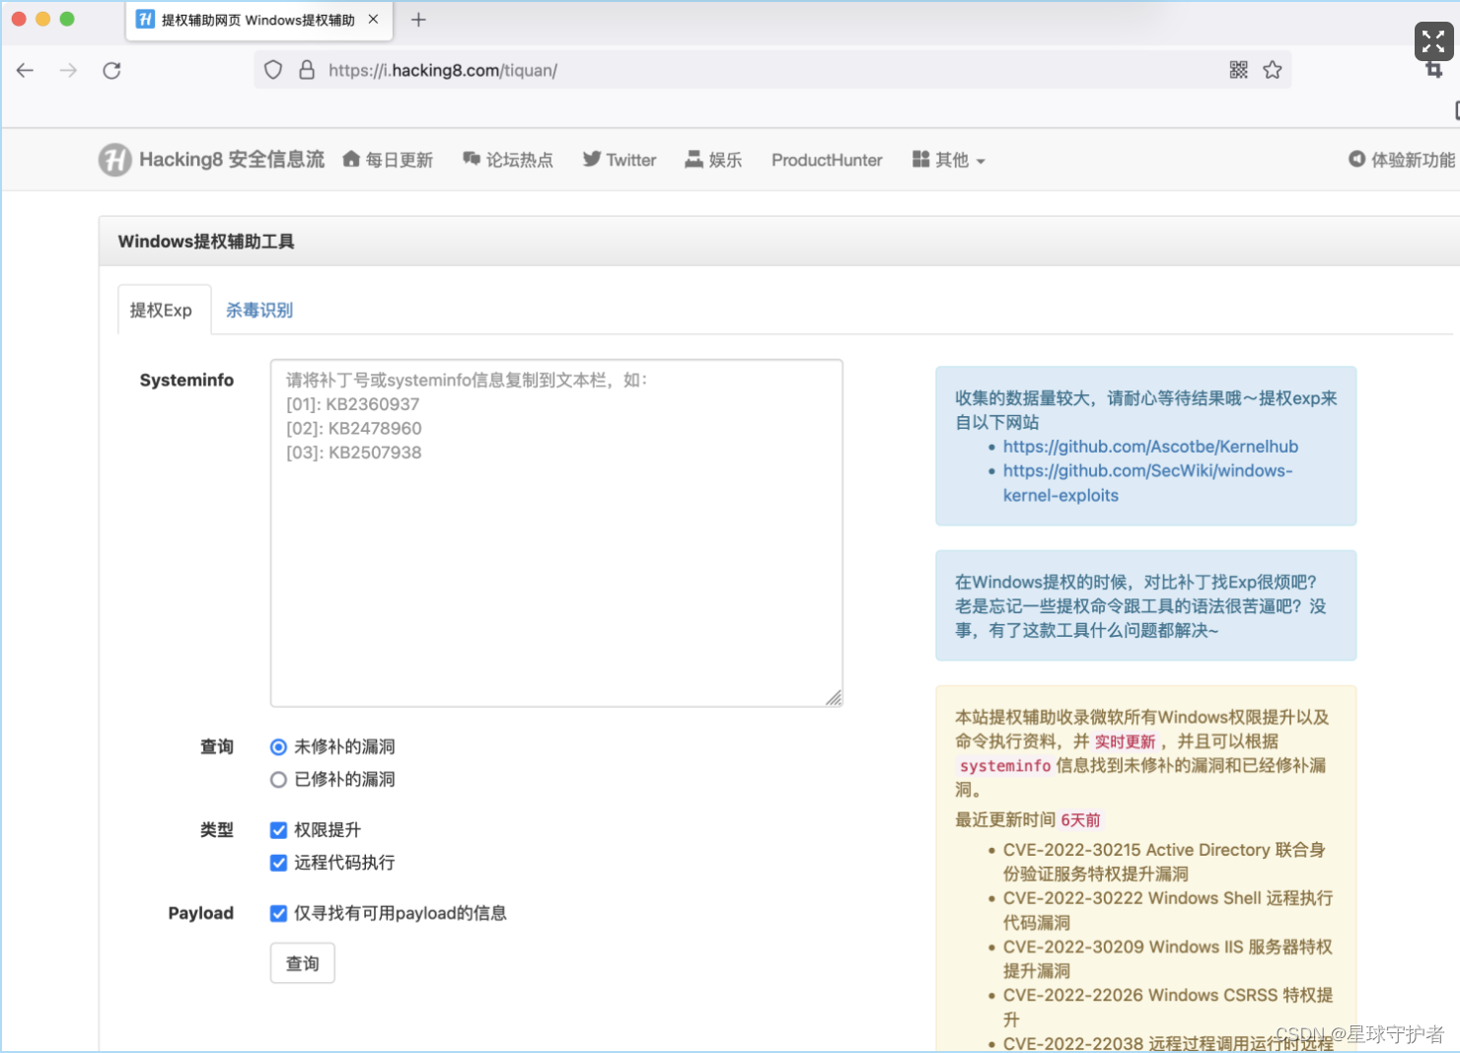Click the 6天前 update time badge
Viewport: 1460px width, 1053px height.
[1080, 820]
